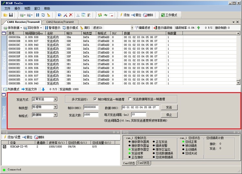Open 工作模式 working mode
Viewport: 242px width, 174px height.
169,15
